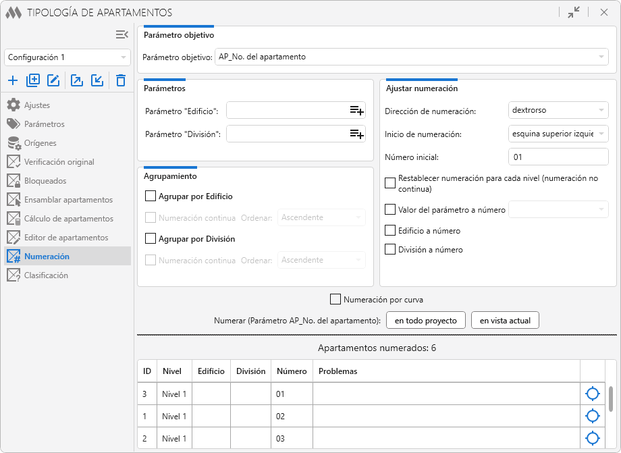Click add icon for Parámetro "Edificio" field
The height and width of the screenshot is (453, 621).
[356, 111]
